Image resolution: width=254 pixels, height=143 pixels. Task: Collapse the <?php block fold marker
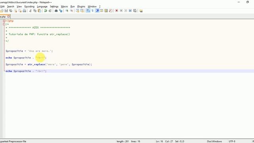[x=4, y=21]
